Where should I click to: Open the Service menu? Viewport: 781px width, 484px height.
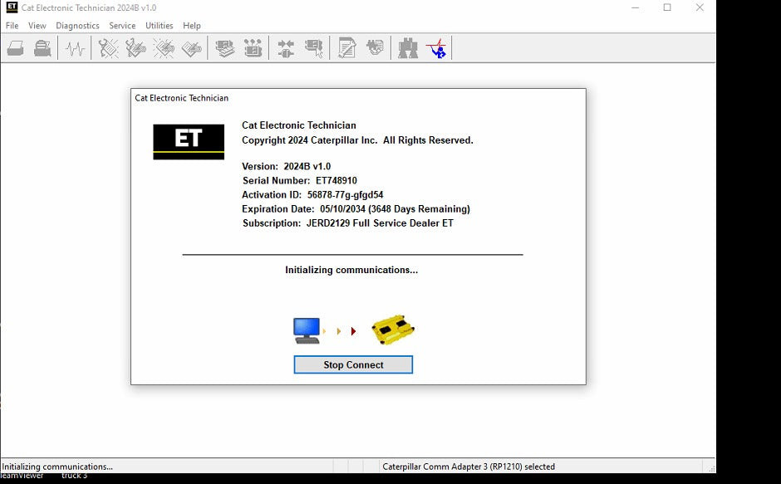pyautogui.click(x=122, y=25)
